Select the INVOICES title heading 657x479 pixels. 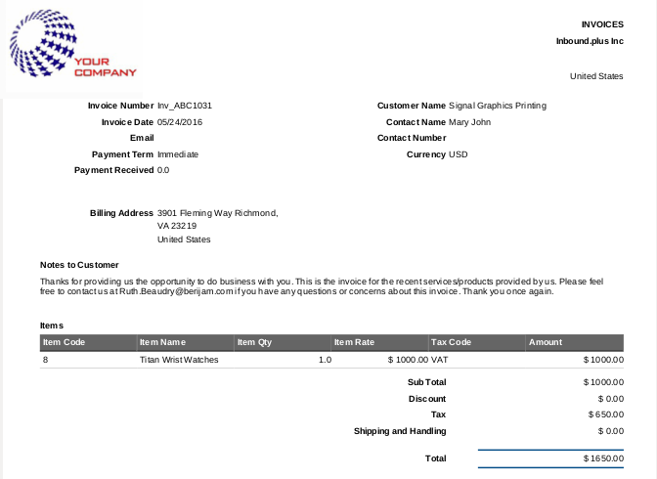(601, 24)
